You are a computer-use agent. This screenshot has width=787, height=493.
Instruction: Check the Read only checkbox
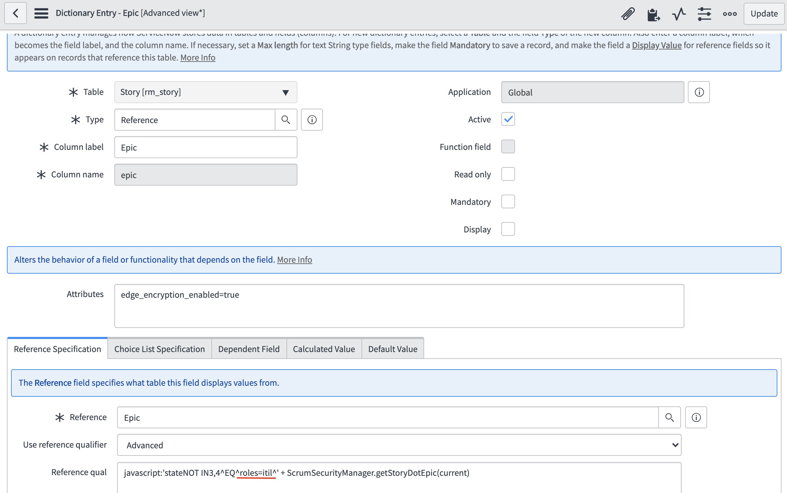(508, 174)
